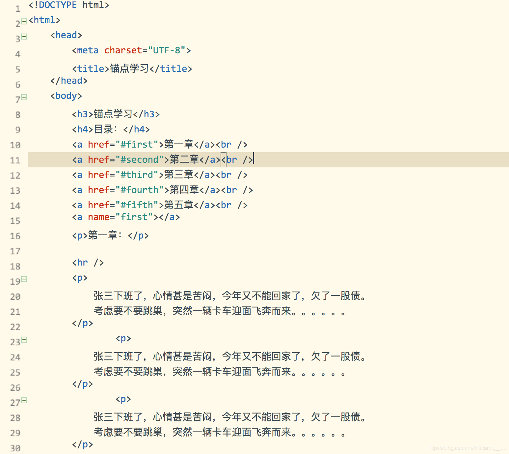Click the 考虑要不要跳巢 text on line 21
Screen dimensions: 509x454
click(220, 311)
